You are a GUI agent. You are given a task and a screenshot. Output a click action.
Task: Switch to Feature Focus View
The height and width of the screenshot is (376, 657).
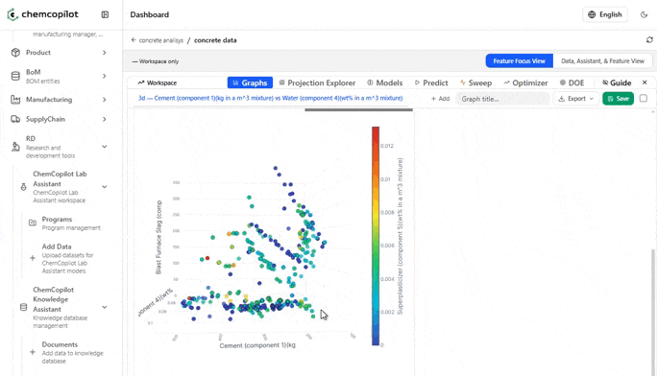coord(519,61)
